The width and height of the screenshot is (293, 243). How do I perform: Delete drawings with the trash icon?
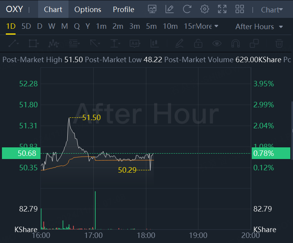click(279, 44)
